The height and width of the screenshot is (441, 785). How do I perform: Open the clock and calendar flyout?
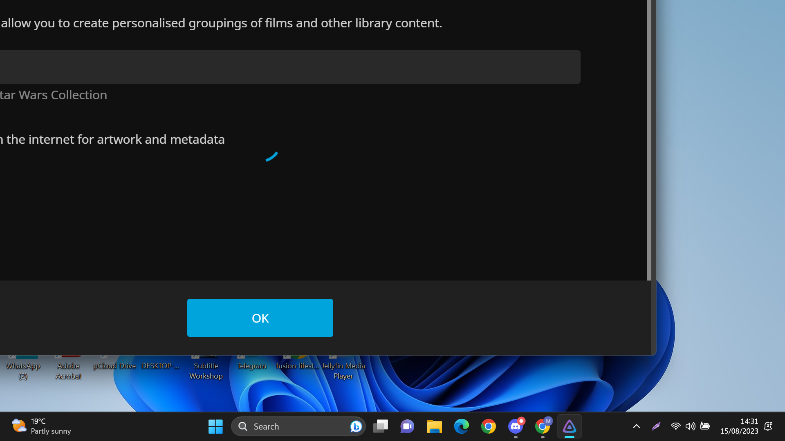tap(739, 426)
